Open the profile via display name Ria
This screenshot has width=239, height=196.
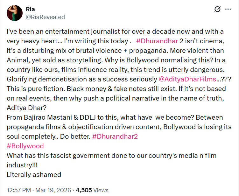[x=30, y=10]
